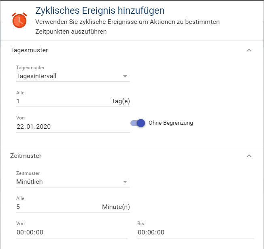Click the Zyklisches Ereignis hinzufügen heading

(x=100, y=10)
